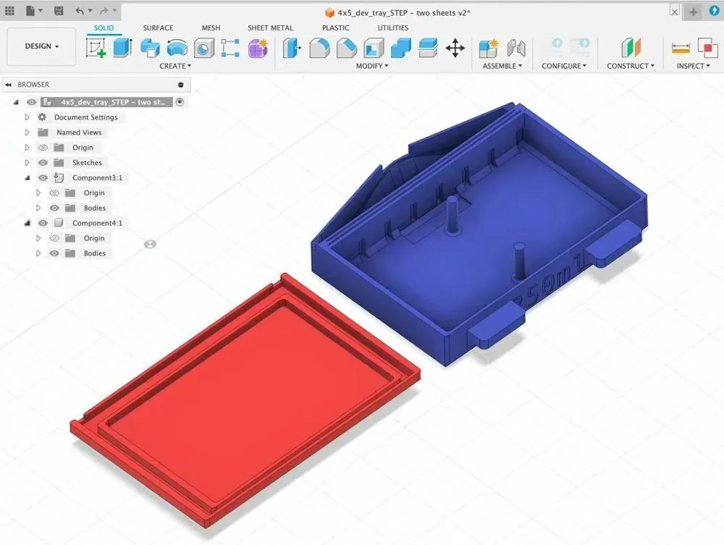Click the BROWSER panel options dot
724x545 pixels.
(x=180, y=85)
